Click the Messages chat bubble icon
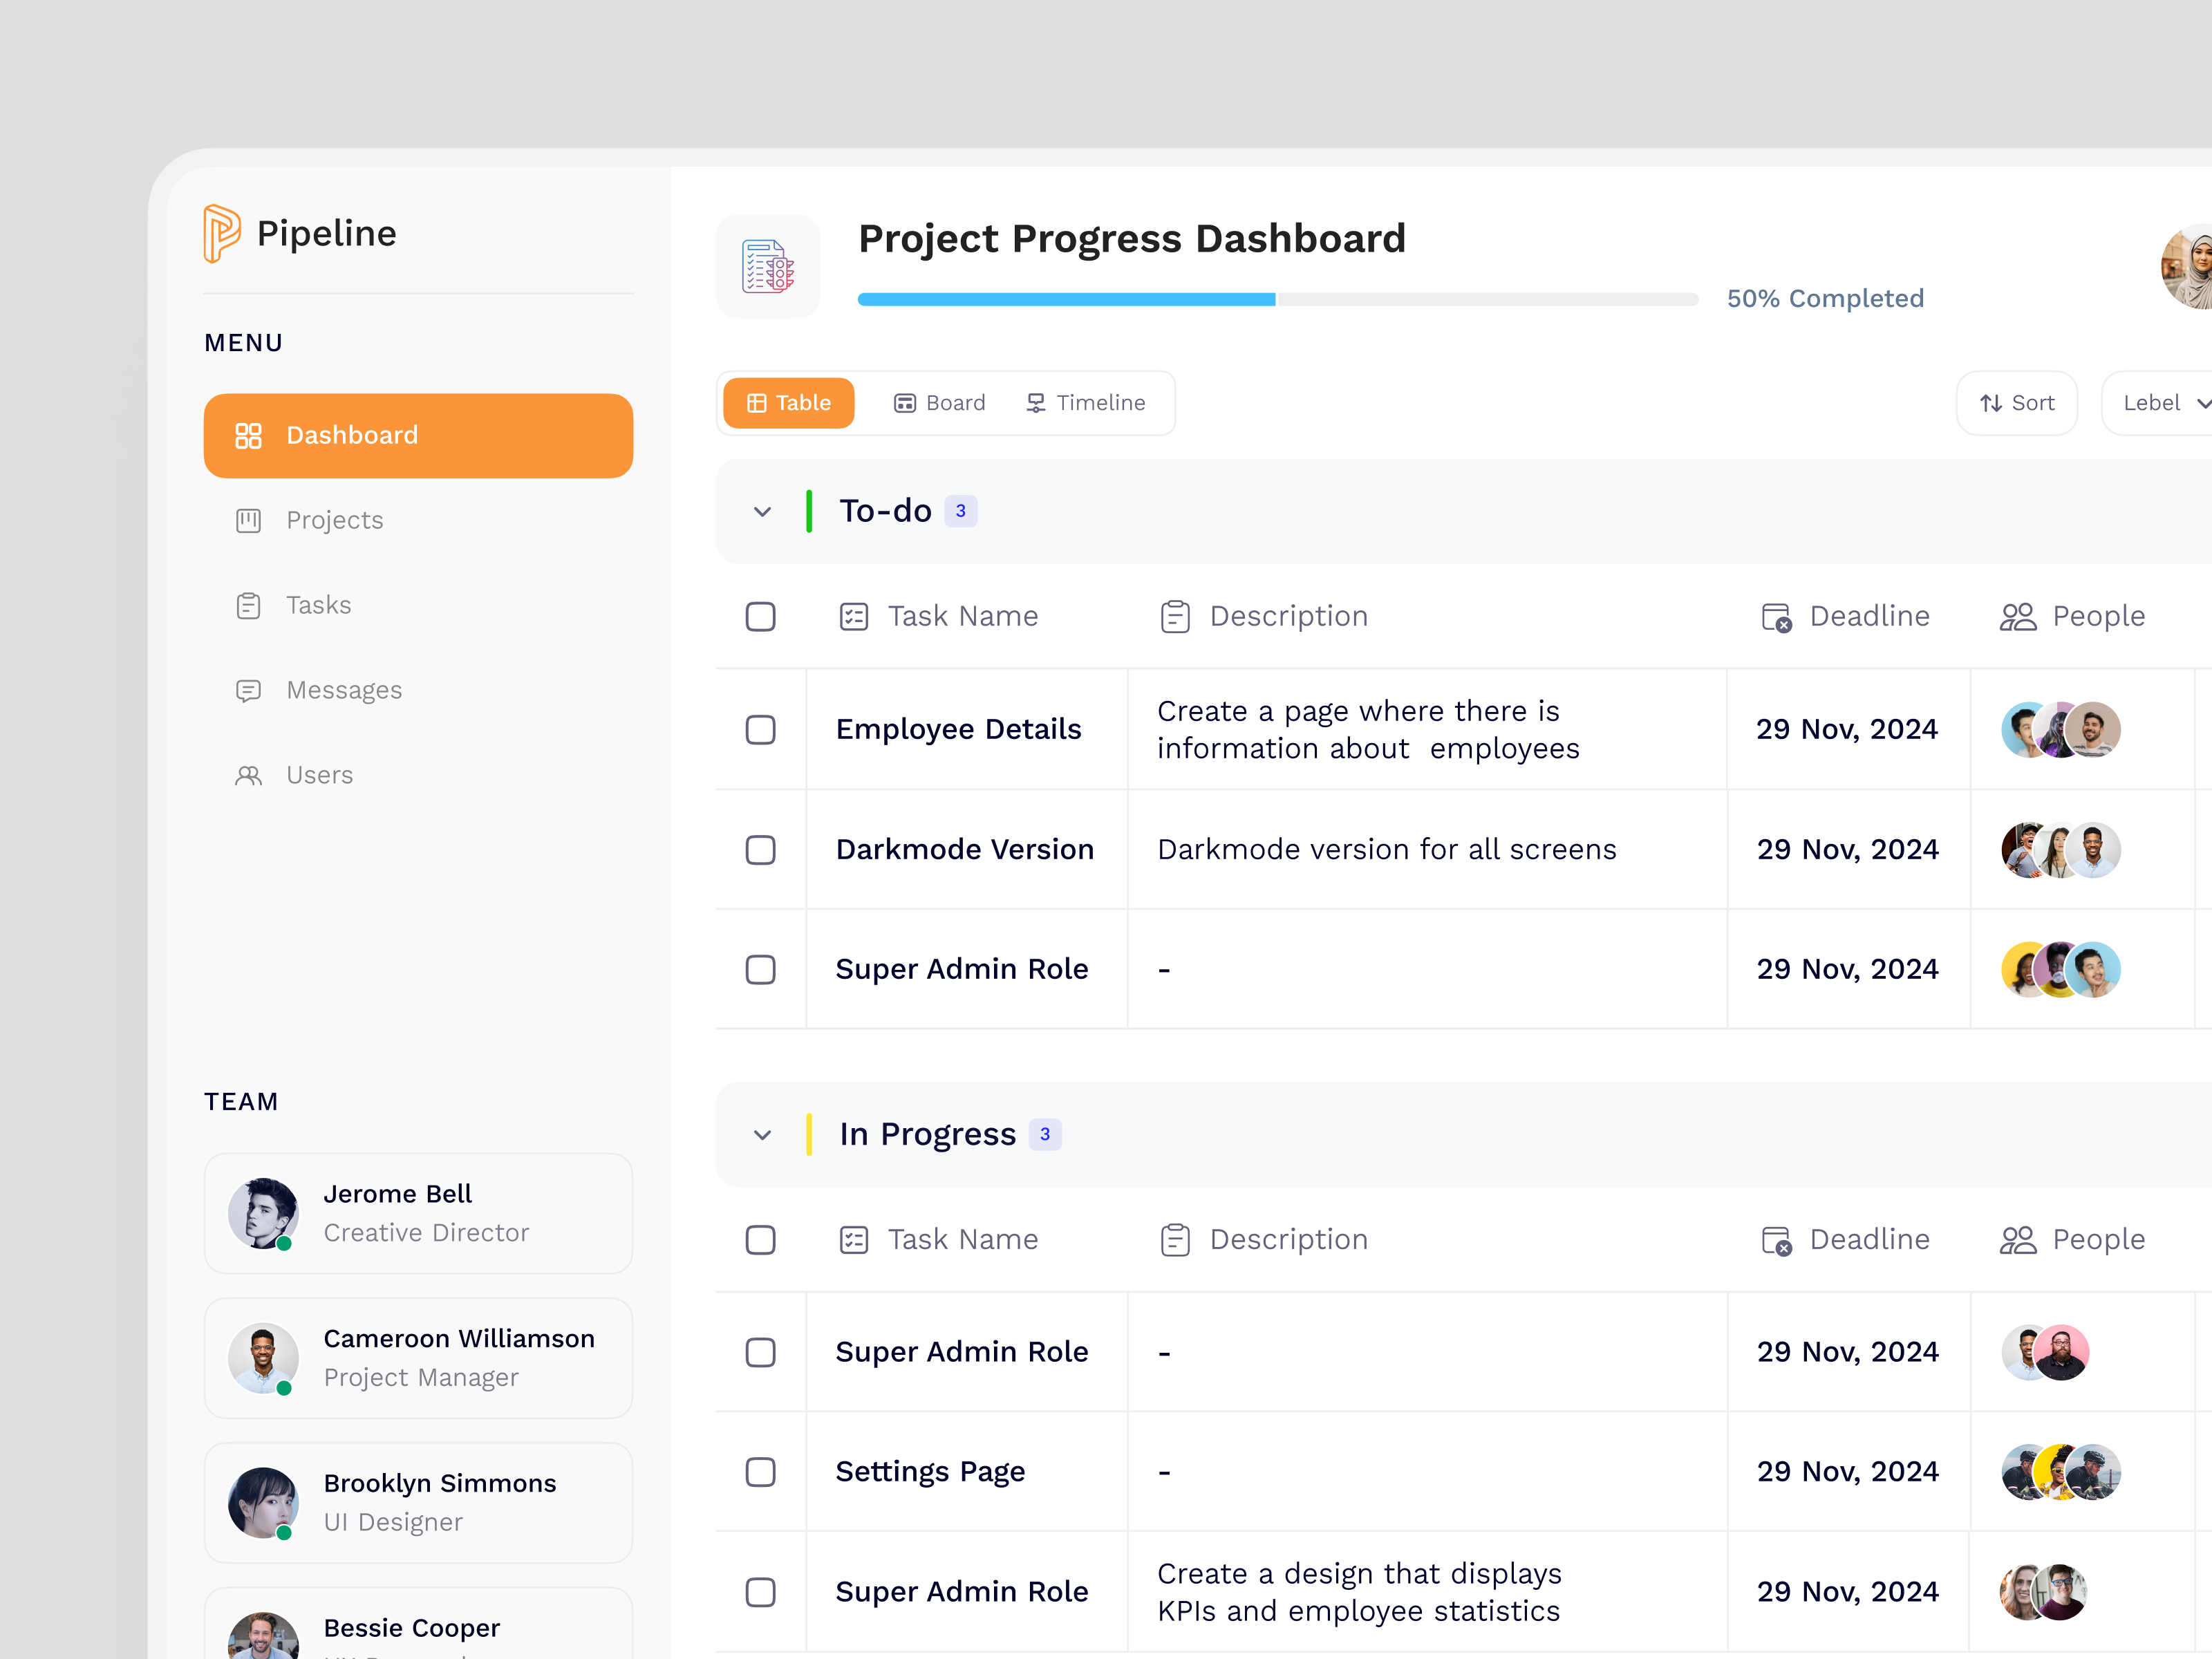Screen dimensions: 2212x1659 [248, 690]
